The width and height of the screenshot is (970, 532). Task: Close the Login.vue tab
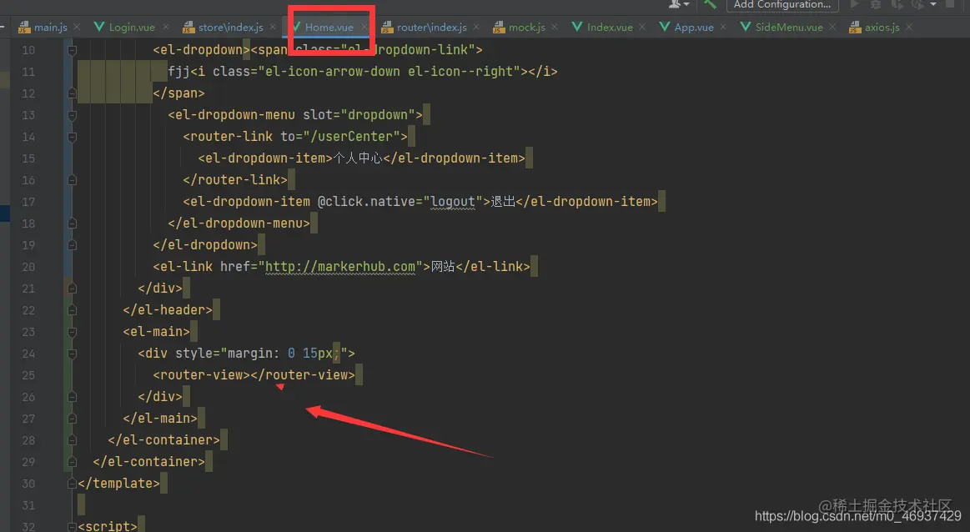tap(166, 28)
